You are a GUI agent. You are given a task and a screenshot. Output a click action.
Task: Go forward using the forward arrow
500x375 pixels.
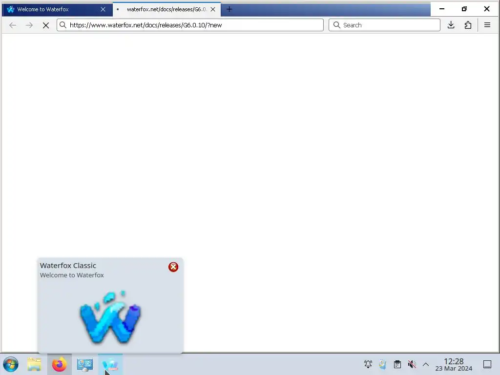point(29,25)
